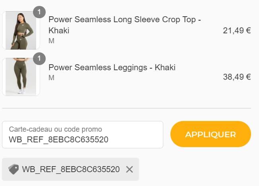Click the divider line above promo field
This screenshot has height=186, width=259.
click(126, 108)
